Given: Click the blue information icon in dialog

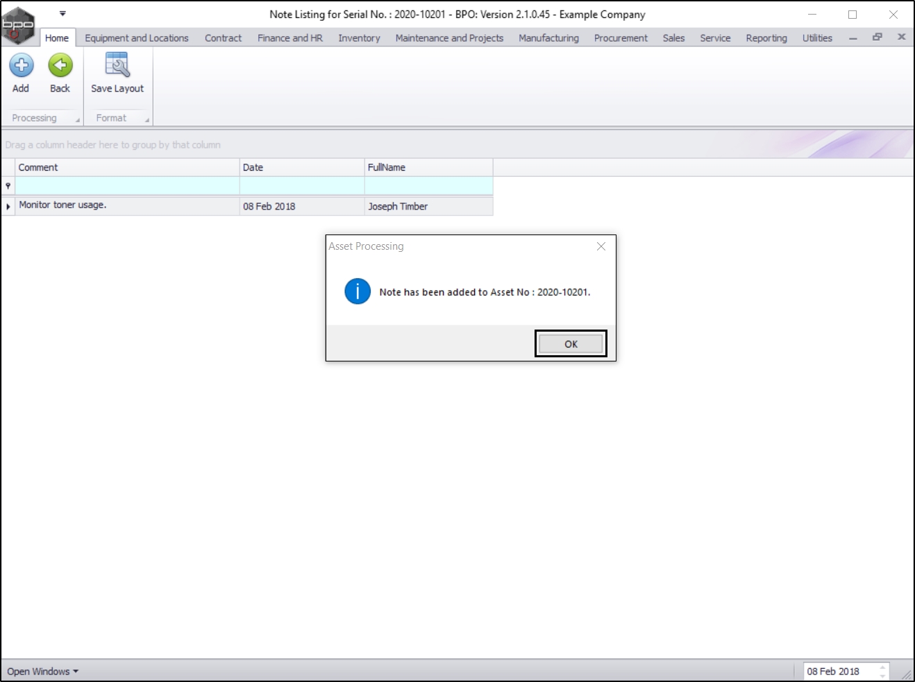Looking at the screenshot, I should click(358, 291).
